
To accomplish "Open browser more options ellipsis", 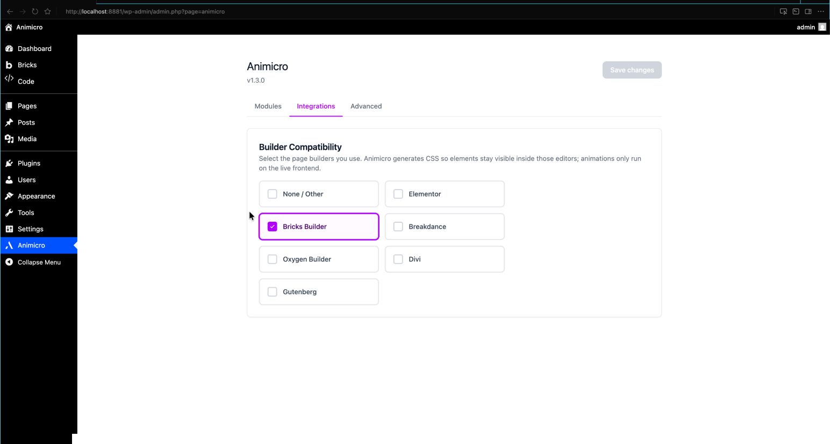I will 821,11.
